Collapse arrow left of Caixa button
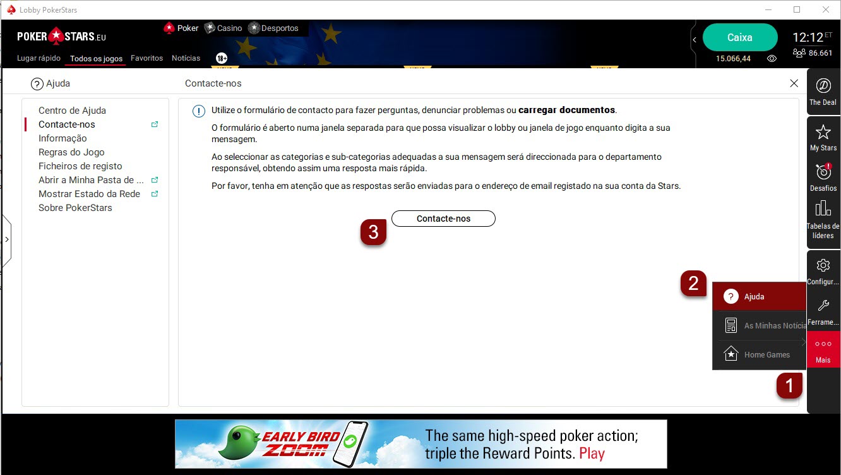The height and width of the screenshot is (475, 841). [x=695, y=40]
